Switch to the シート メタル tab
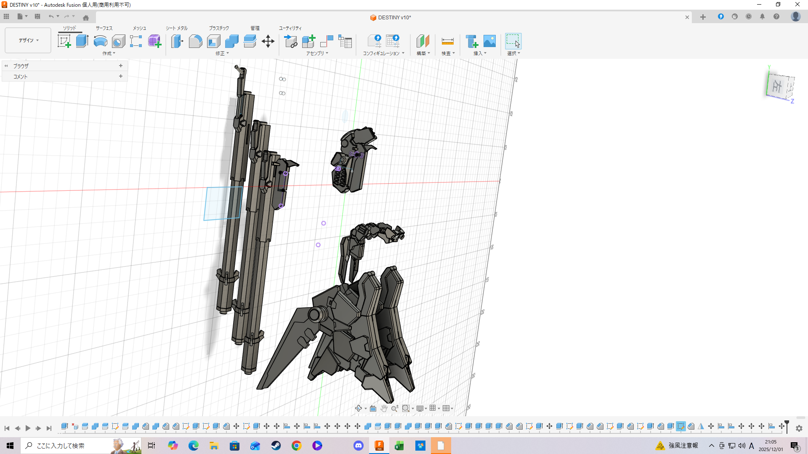 click(x=176, y=28)
